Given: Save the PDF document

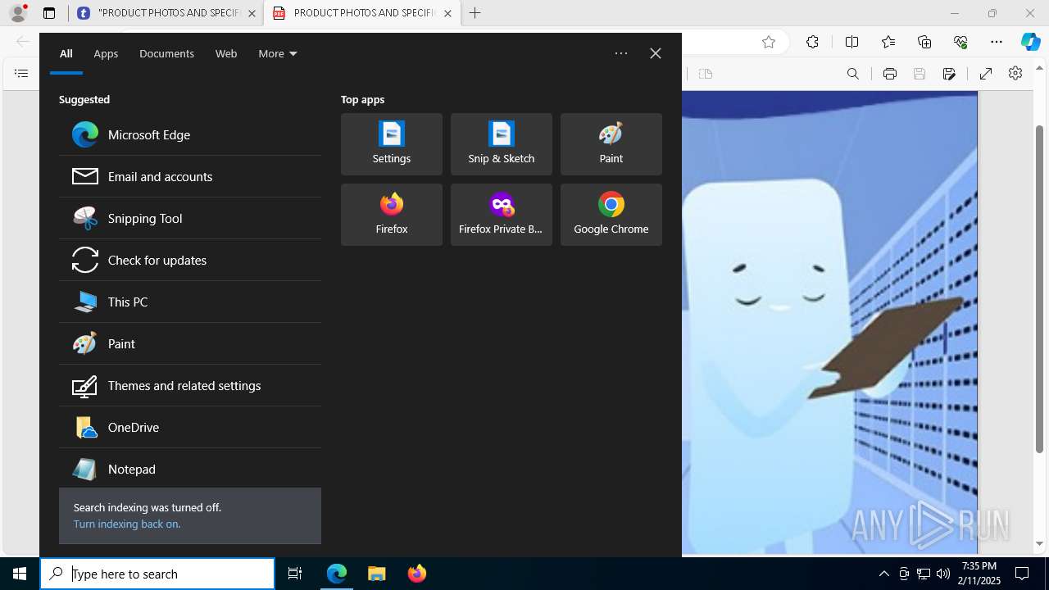Looking at the screenshot, I should [920, 74].
